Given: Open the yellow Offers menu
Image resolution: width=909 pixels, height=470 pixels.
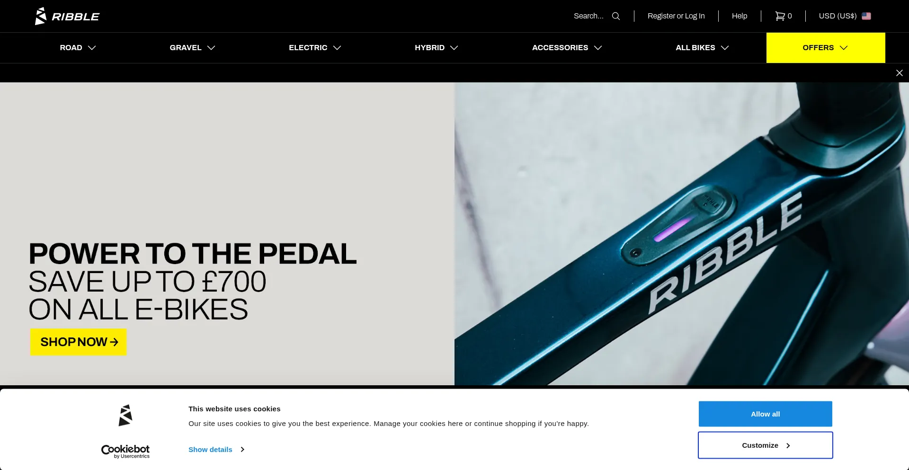Looking at the screenshot, I should pyautogui.click(x=826, y=48).
